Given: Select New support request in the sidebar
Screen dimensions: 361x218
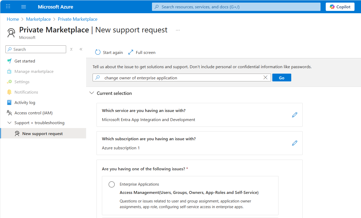Looking at the screenshot, I should tap(43, 133).
